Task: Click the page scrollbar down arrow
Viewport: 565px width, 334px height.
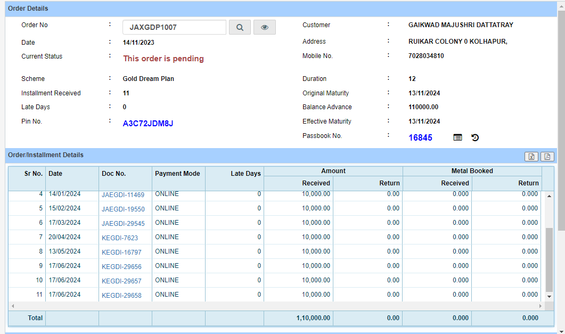Action: (x=561, y=331)
